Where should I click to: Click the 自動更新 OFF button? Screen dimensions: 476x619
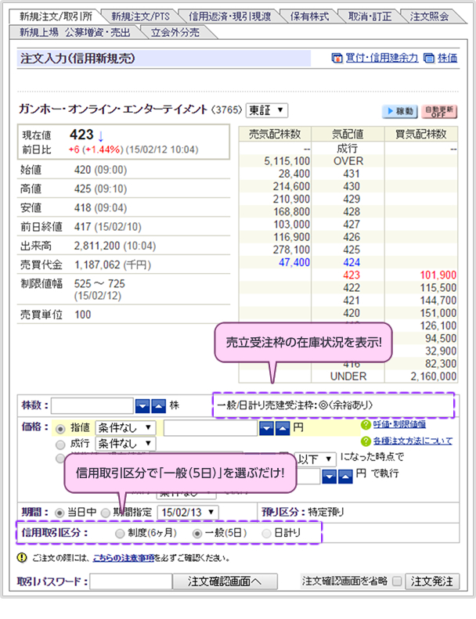439,111
